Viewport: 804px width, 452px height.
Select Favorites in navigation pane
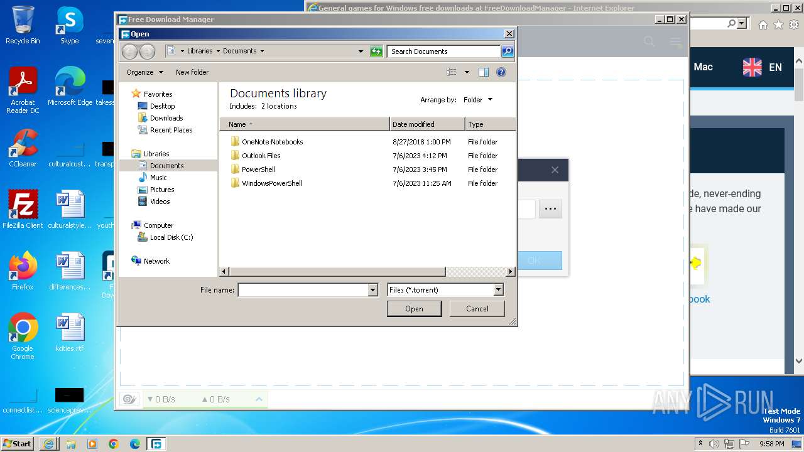coord(158,94)
